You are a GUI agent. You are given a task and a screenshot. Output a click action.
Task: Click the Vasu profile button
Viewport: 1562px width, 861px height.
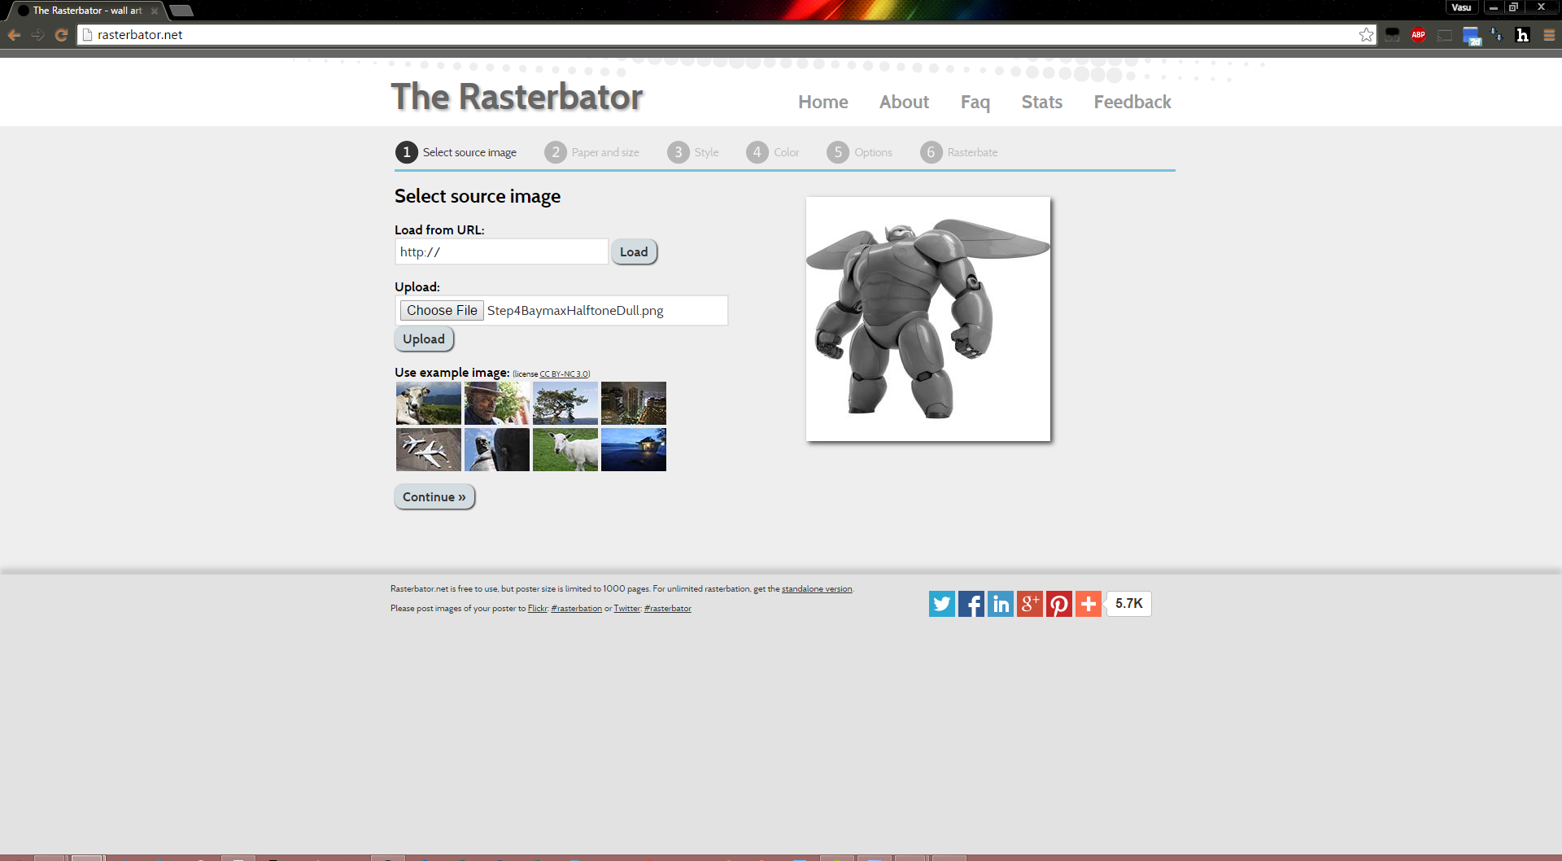click(1461, 7)
